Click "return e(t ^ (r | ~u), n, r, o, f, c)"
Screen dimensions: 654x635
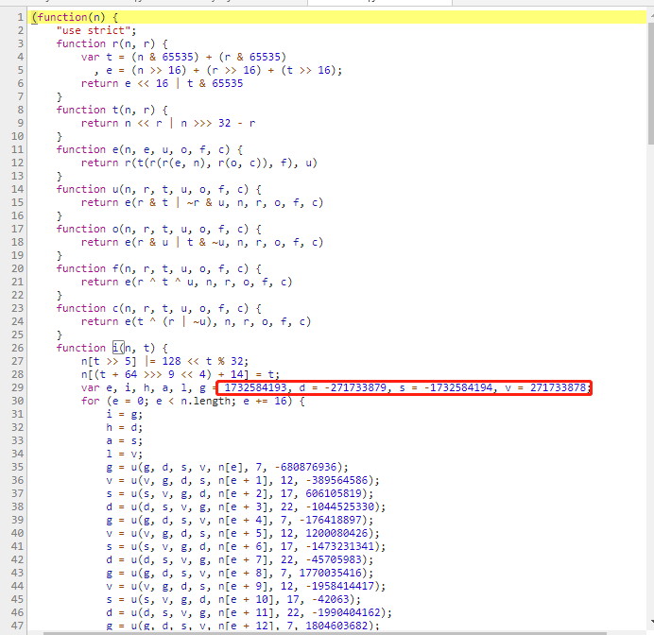tap(196, 321)
